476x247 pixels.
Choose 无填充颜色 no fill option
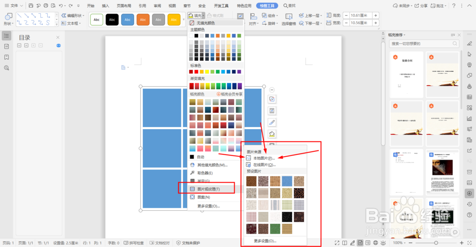[216, 23]
